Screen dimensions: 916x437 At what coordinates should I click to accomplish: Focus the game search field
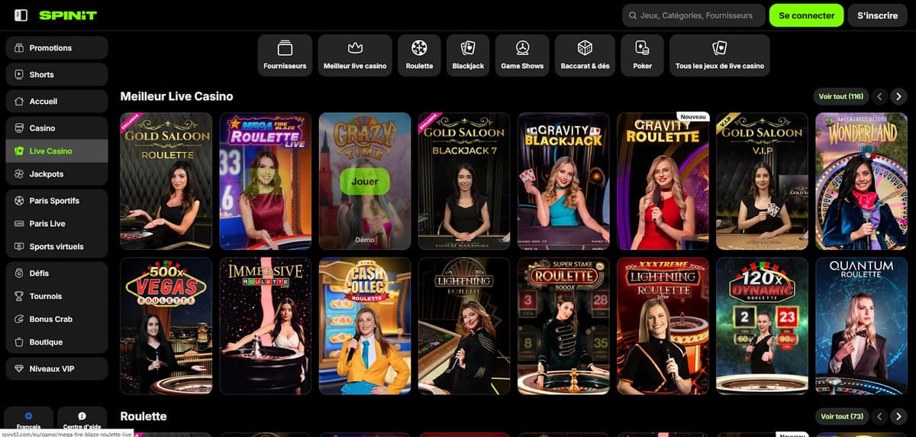coord(693,15)
